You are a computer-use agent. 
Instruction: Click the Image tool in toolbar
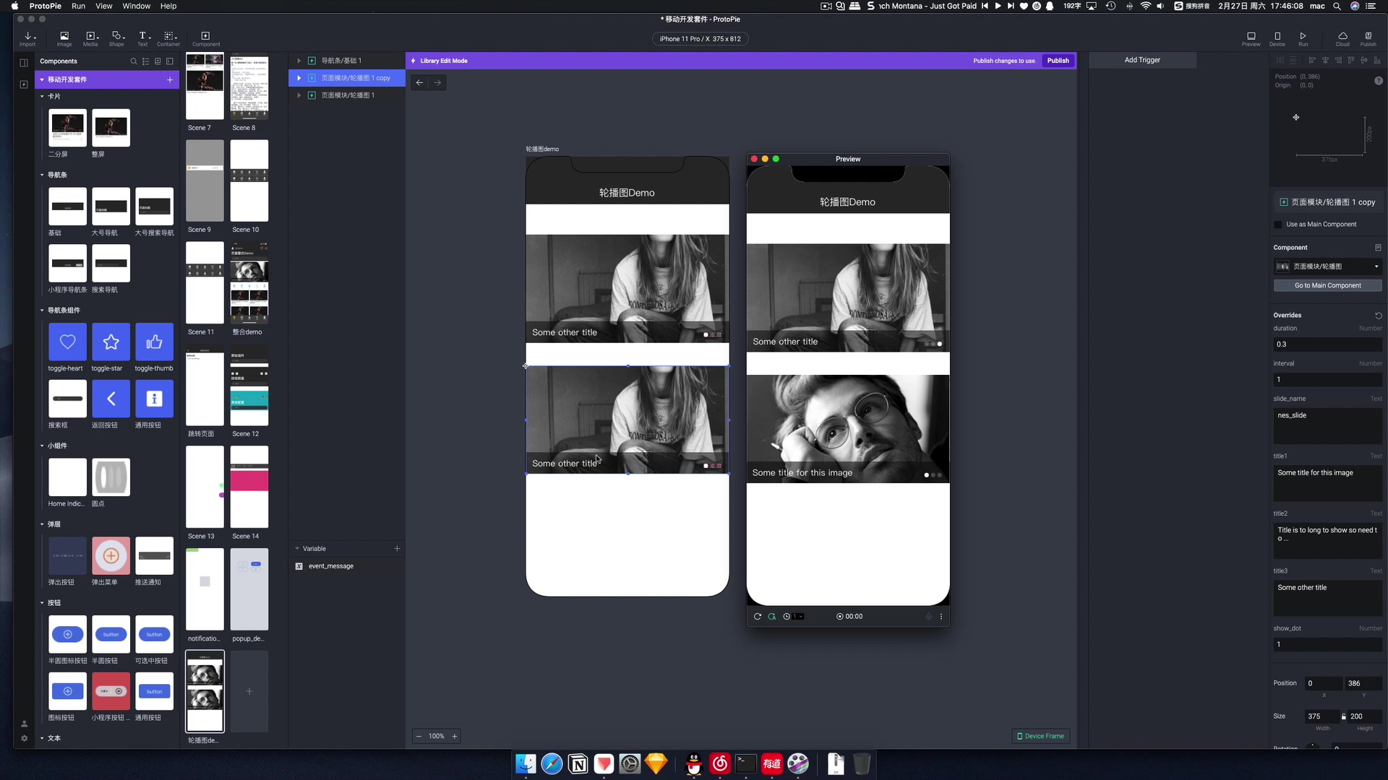[64, 38]
